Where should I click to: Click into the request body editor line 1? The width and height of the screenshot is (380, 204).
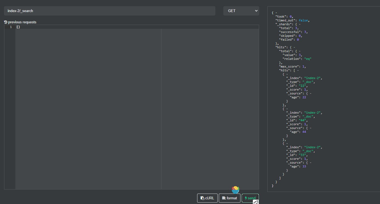pos(137,27)
